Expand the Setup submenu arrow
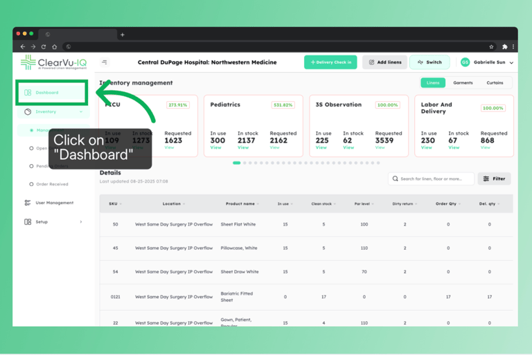Image resolution: width=532 pixels, height=355 pixels. coord(81,221)
